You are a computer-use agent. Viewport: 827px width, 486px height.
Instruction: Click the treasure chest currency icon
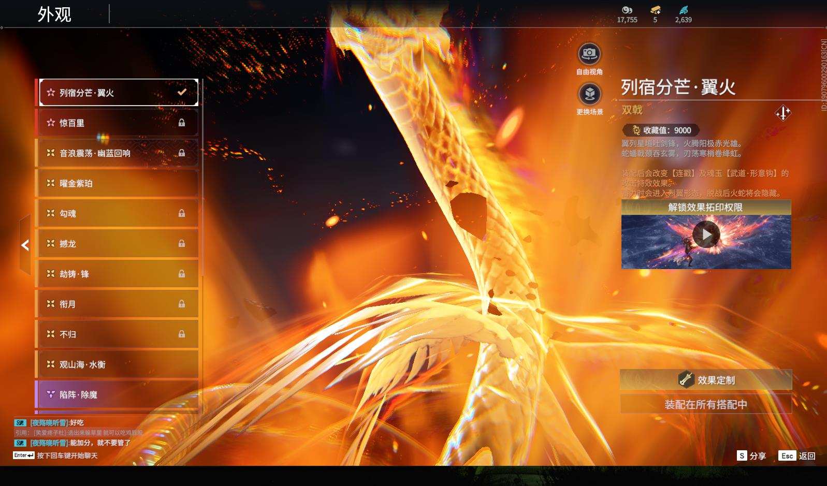(656, 10)
